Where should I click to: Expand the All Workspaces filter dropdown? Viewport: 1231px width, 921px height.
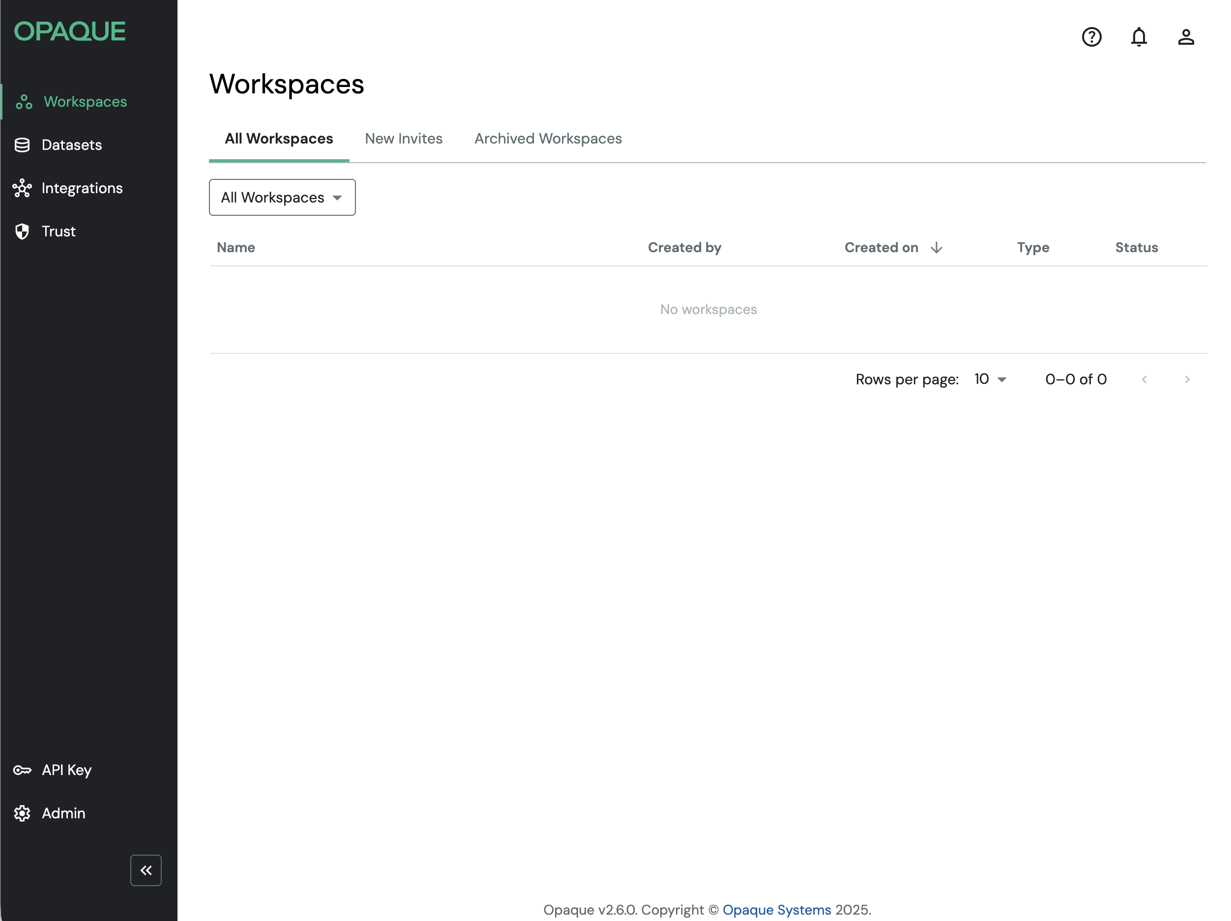click(282, 198)
